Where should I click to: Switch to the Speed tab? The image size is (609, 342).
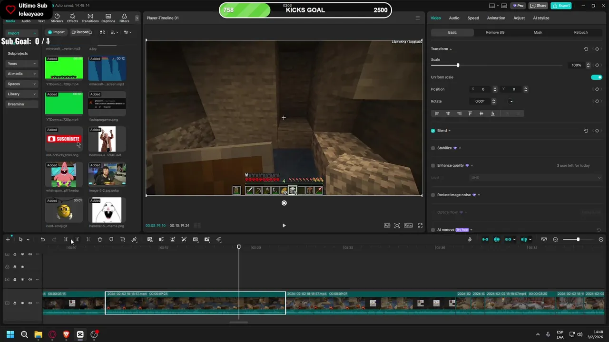point(473,18)
